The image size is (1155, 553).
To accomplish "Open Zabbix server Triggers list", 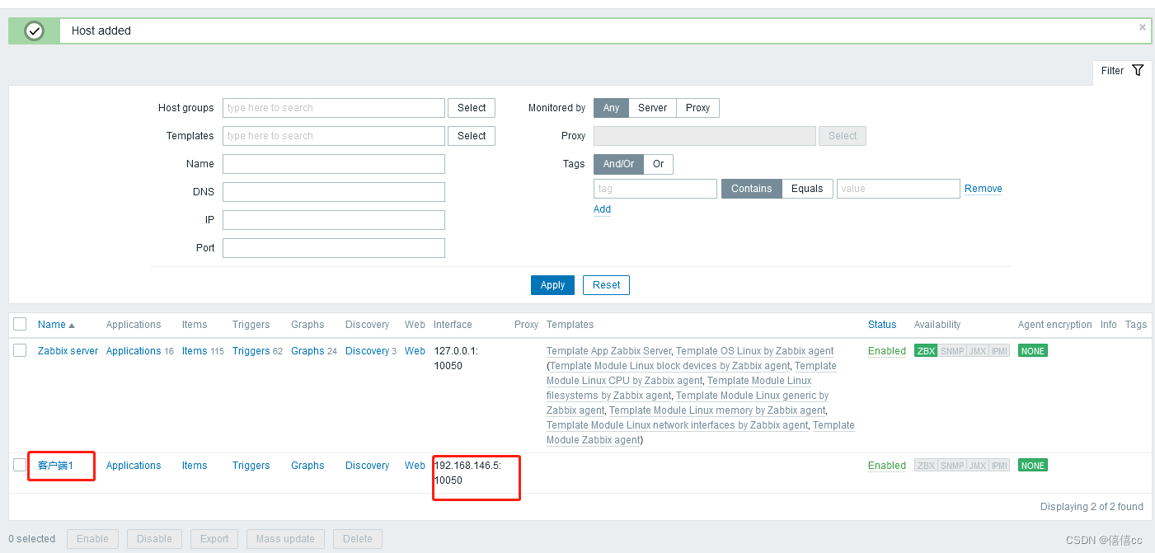I will (x=251, y=351).
